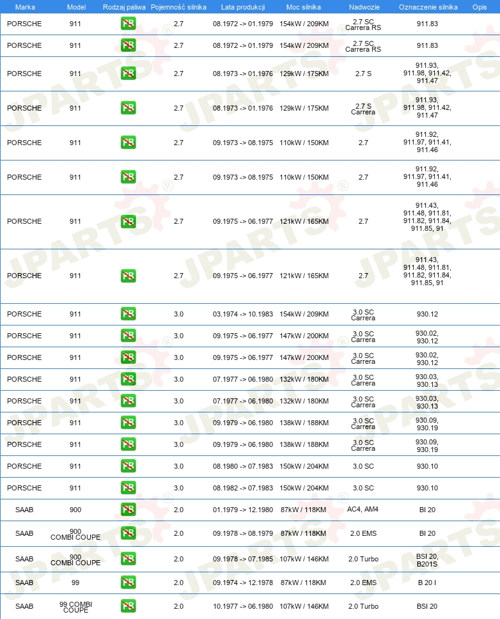Viewport: 500px width, 619px height.
Task: Select the date cell 08.1980 -> 07.1983
Action: (x=243, y=466)
